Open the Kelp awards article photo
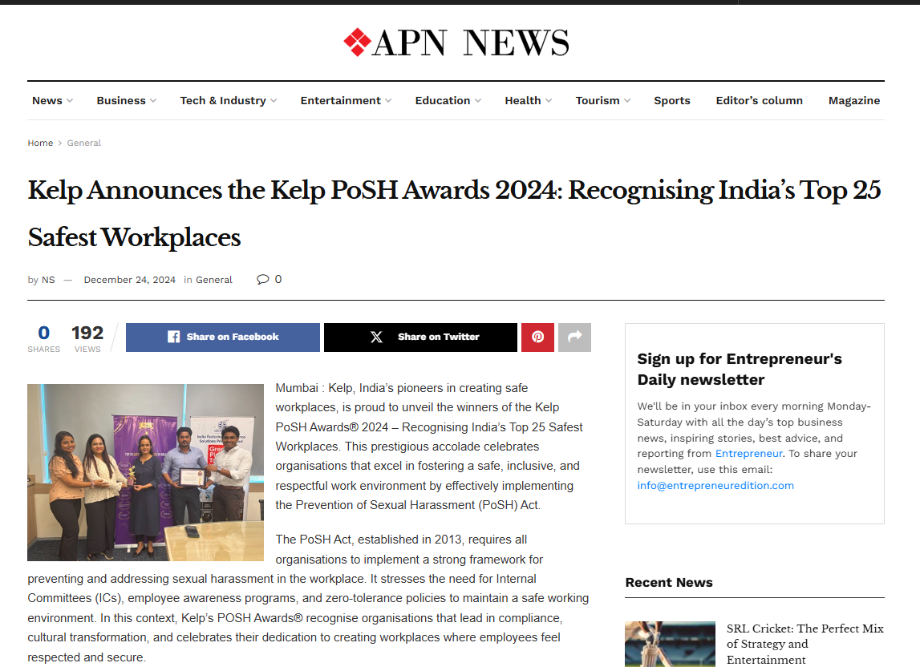 tap(145, 473)
